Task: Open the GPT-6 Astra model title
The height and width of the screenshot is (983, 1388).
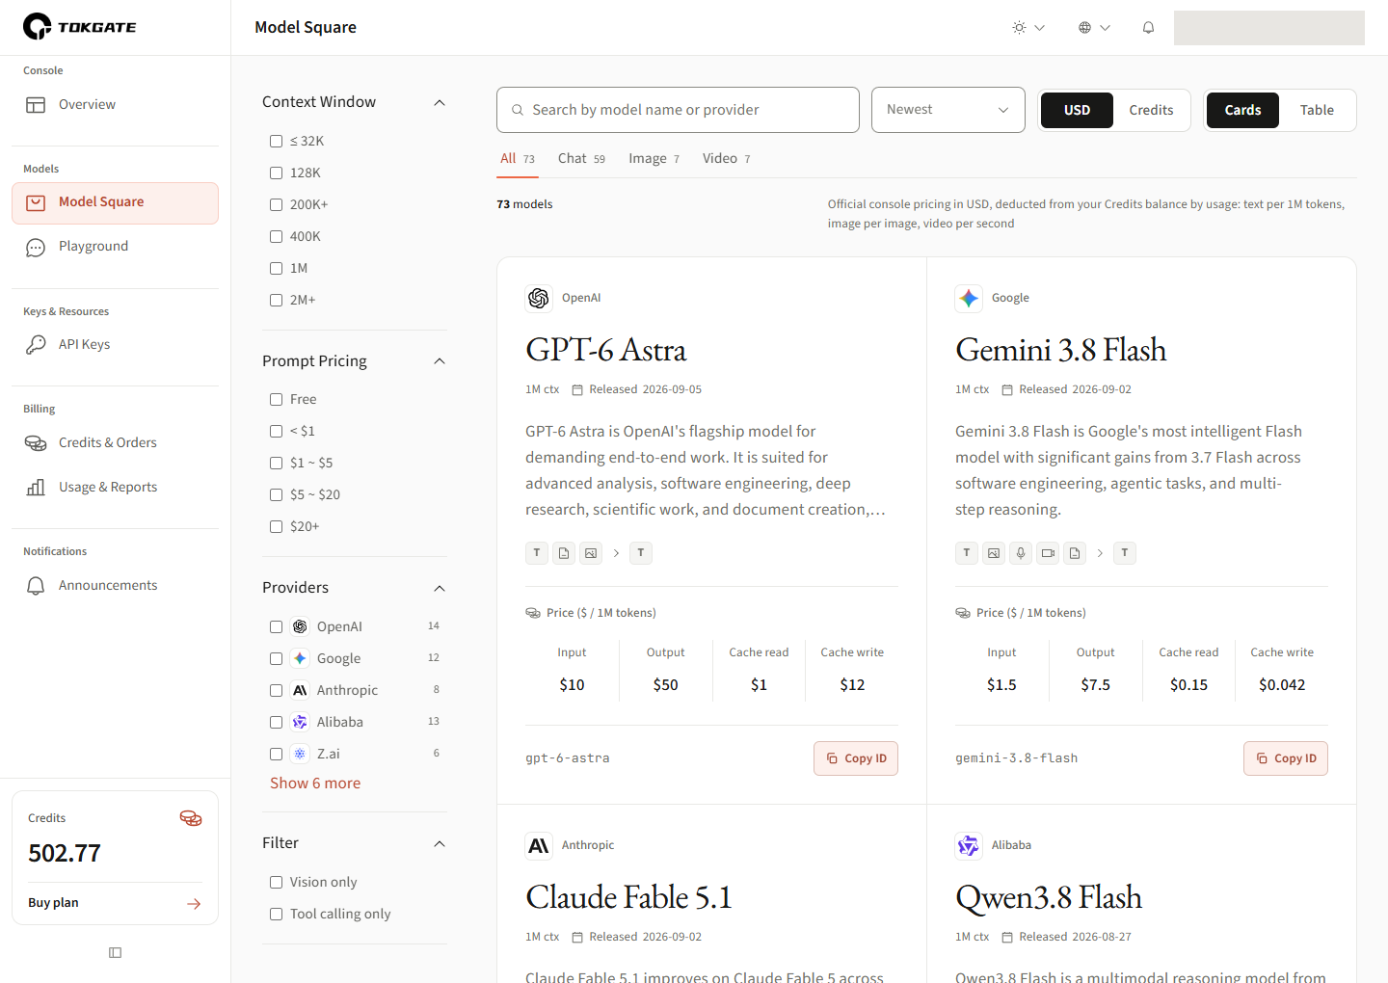Action: click(606, 350)
